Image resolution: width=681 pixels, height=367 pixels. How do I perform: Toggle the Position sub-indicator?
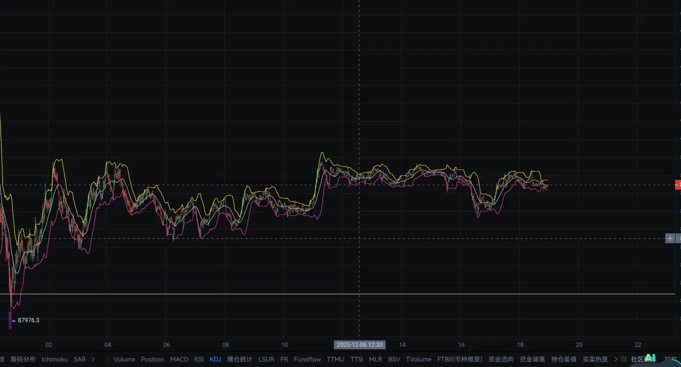click(153, 359)
